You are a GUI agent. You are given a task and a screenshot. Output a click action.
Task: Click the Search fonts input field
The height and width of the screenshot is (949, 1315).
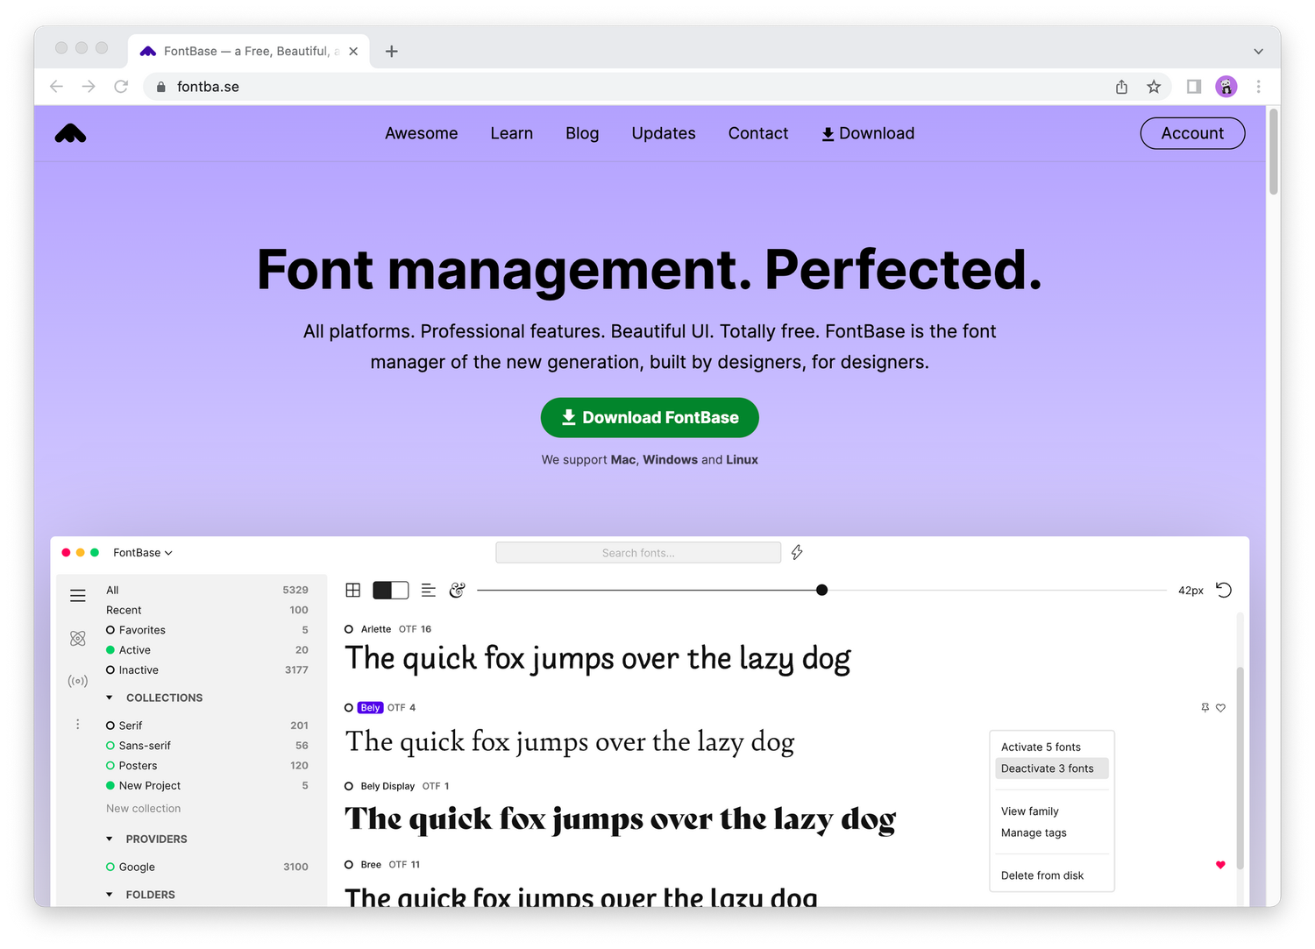pyautogui.click(x=638, y=553)
